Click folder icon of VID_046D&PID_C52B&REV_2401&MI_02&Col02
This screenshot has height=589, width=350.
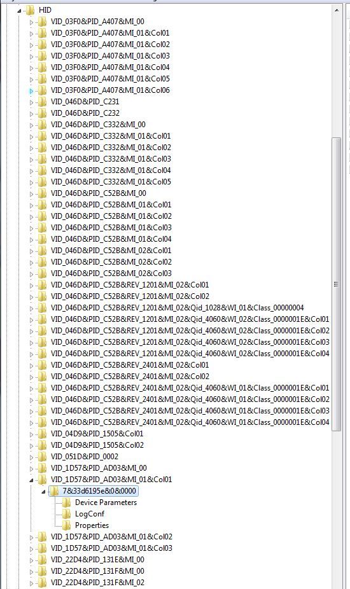(x=42, y=376)
